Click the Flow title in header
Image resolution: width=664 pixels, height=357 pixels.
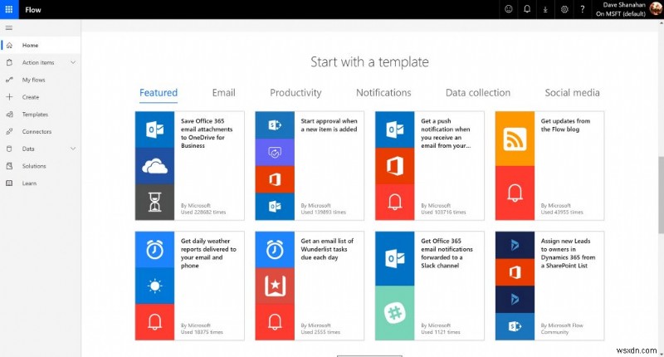click(x=33, y=10)
